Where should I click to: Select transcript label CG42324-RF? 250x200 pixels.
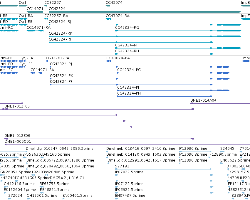click(x=60, y=39)
